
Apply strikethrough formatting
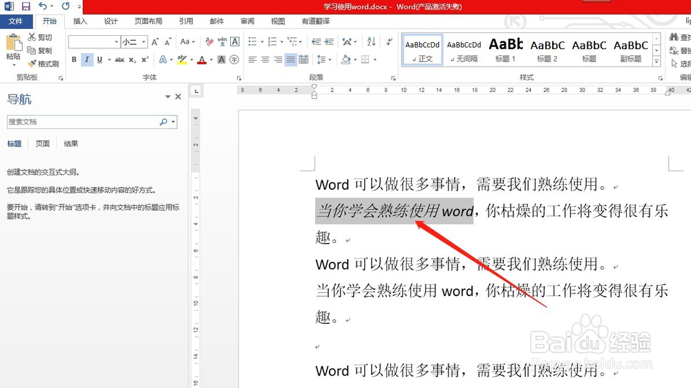click(120, 59)
